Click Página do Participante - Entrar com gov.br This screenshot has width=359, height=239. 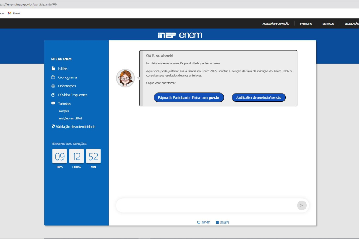pyautogui.click(x=189, y=97)
